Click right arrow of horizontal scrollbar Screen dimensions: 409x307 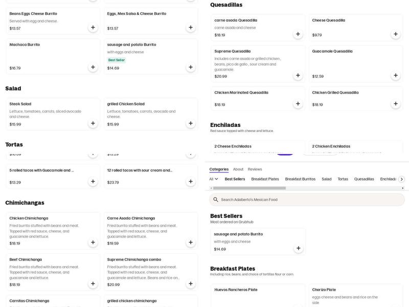(403, 188)
